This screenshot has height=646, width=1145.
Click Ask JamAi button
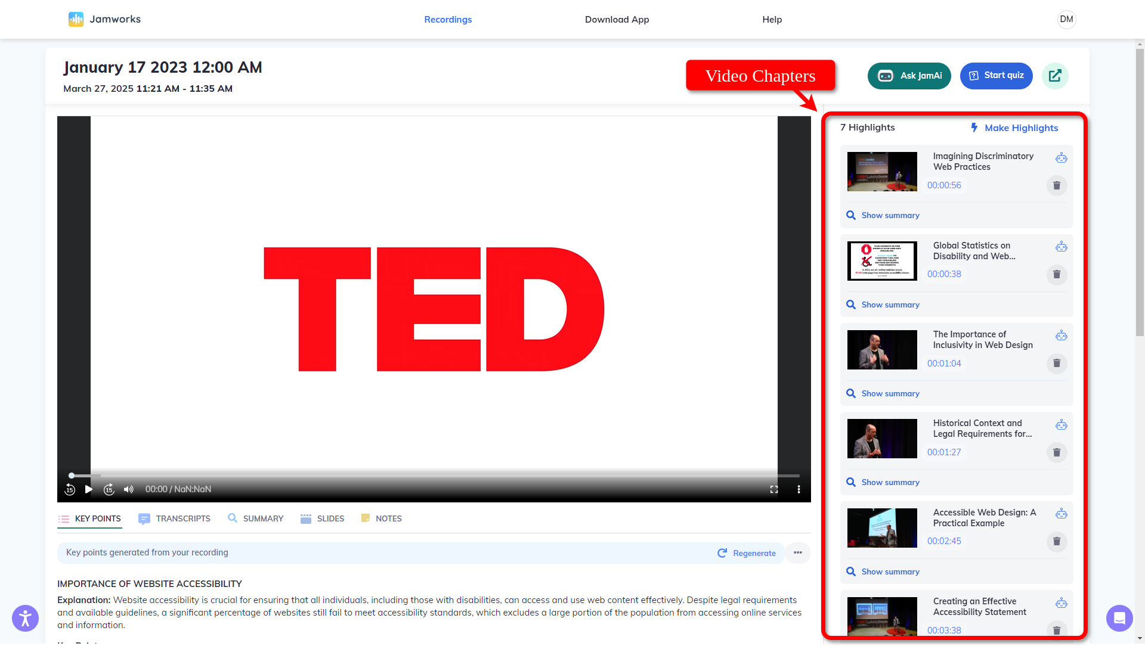pos(909,76)
